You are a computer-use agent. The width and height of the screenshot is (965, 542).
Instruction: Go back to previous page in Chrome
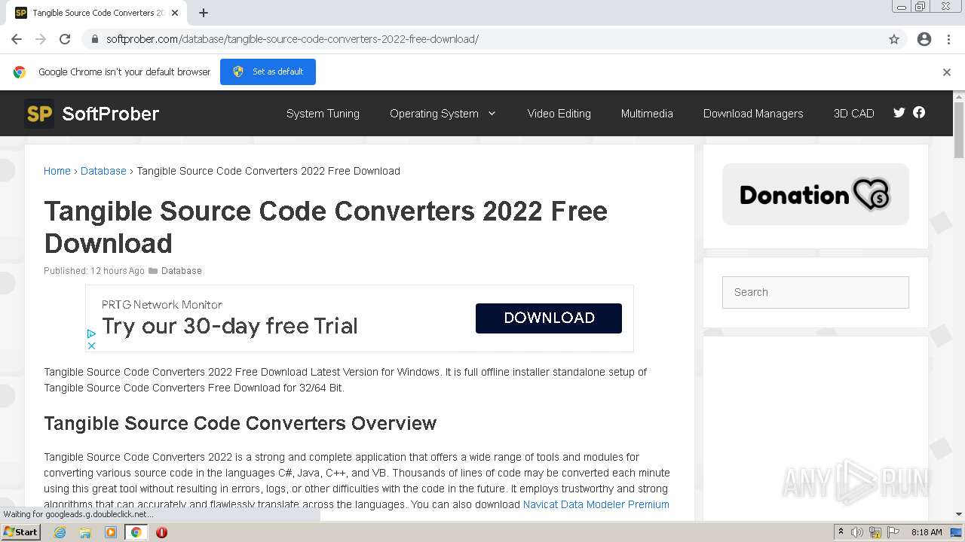pos(17,39)
